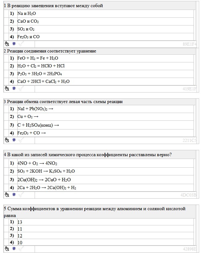The width and height of the screenshot is (209, 253).
Task: Toggle the eye icon under question 2
Action: click(14, 88)
